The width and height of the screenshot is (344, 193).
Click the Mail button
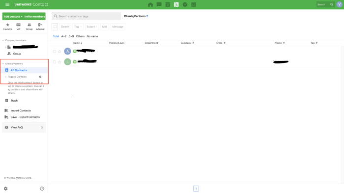(105, 27)
